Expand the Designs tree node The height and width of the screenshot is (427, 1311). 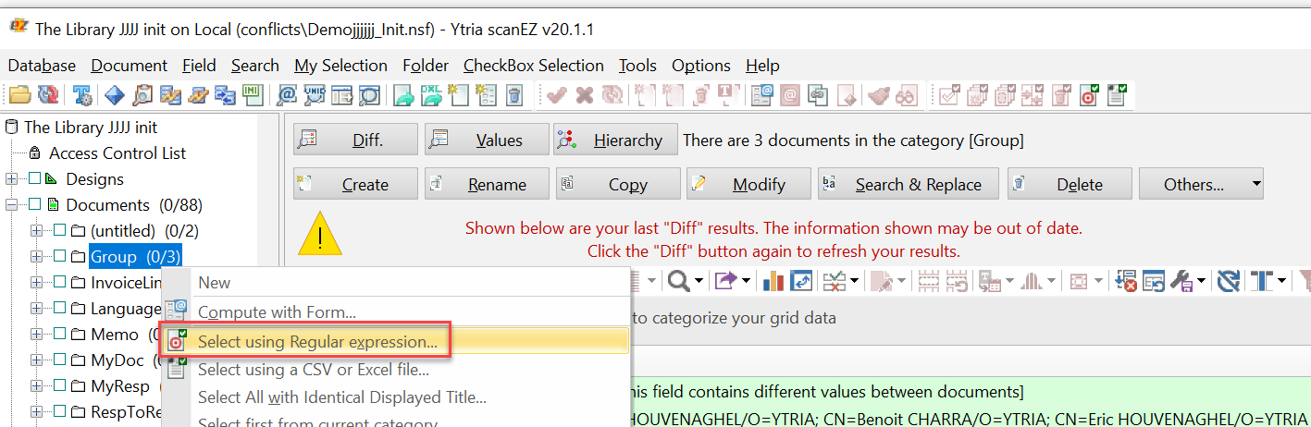point(11,179)
